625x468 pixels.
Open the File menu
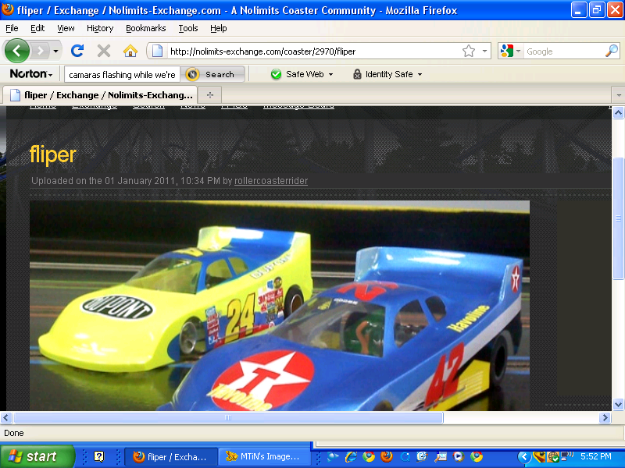click(12, 28)
